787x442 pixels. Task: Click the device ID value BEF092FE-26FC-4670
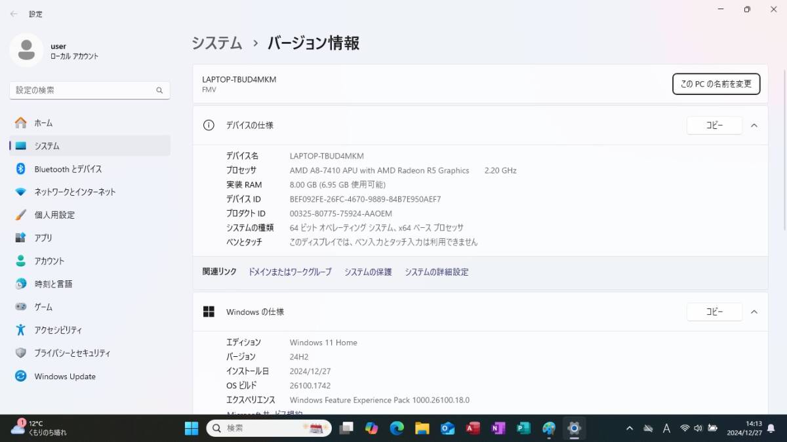365,199
